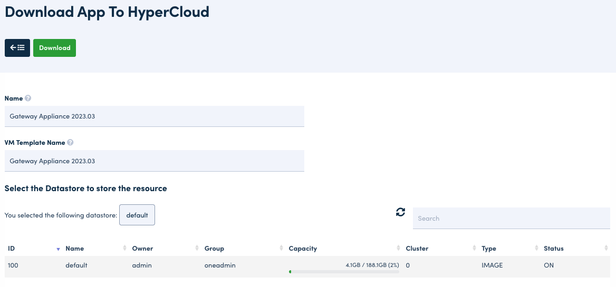Image resolution: width=616 pixels, height=287 pixels.
Task: Focus the Name input field
Action: [x=154, y=116]
